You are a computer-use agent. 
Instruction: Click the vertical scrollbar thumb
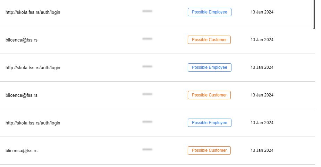point(314,14)
